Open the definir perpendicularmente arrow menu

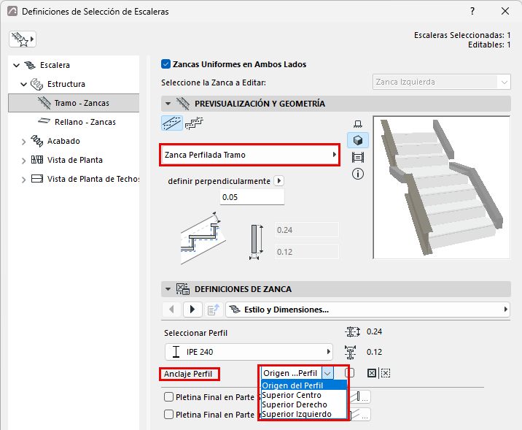tap(279, 180)
